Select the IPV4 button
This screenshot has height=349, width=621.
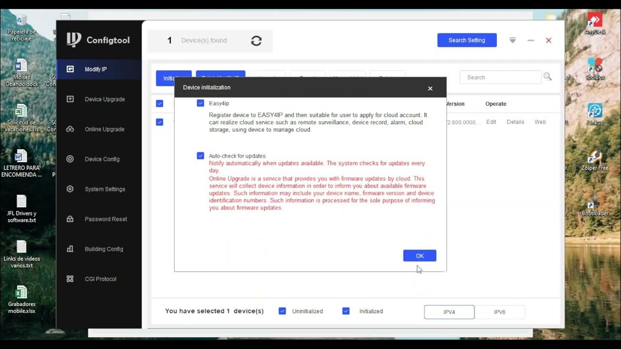pos(449,312)
